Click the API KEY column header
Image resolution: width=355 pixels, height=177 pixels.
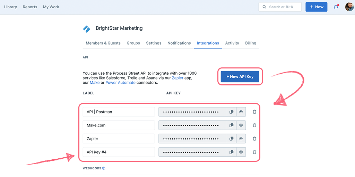pos(173,93)
